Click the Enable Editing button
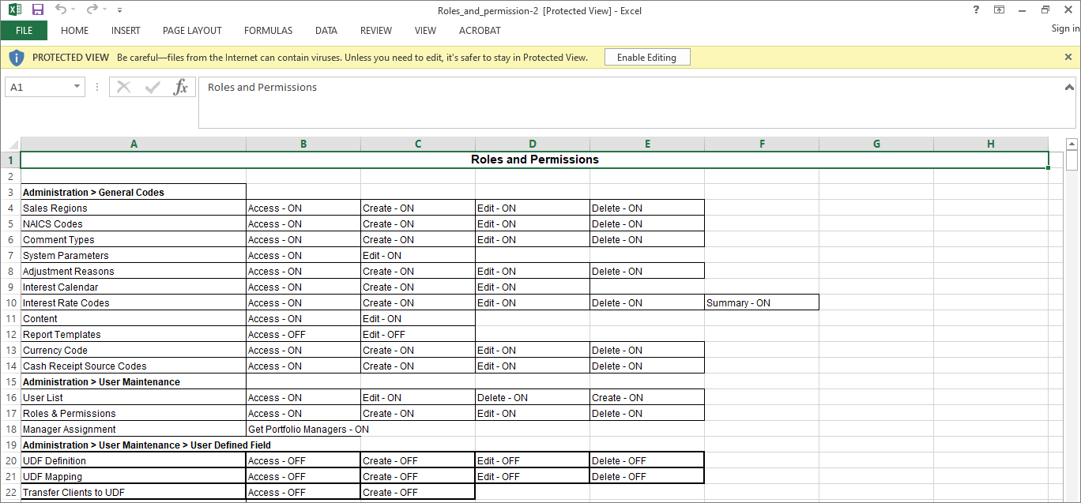1081x503 pixels. coord(646,58)
